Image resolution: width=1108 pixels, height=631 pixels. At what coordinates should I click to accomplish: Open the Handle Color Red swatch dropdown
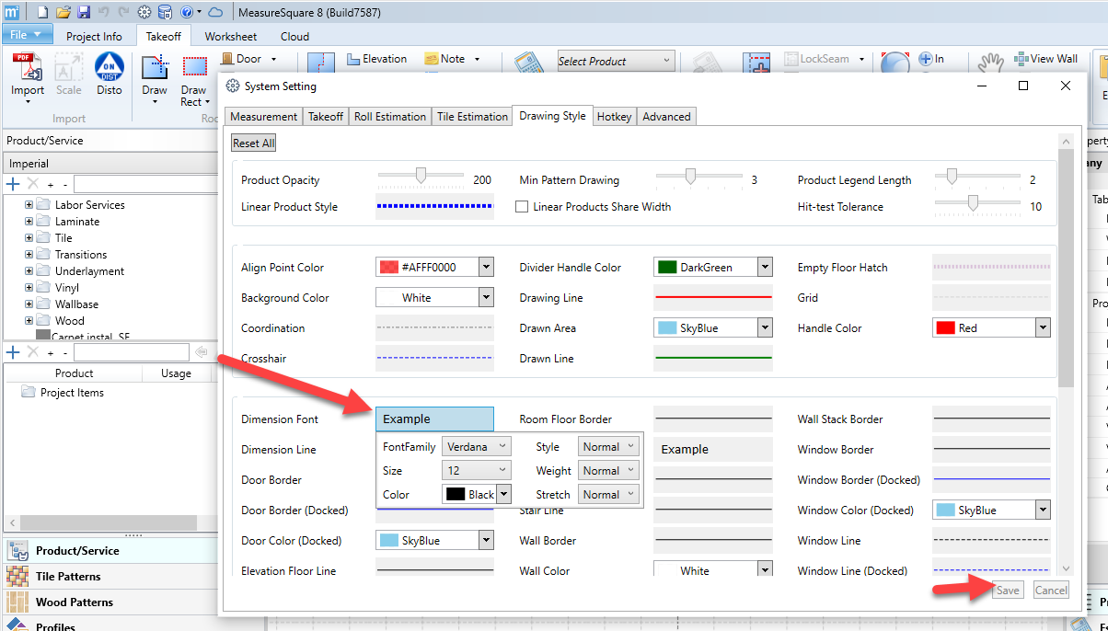point(991,328)
